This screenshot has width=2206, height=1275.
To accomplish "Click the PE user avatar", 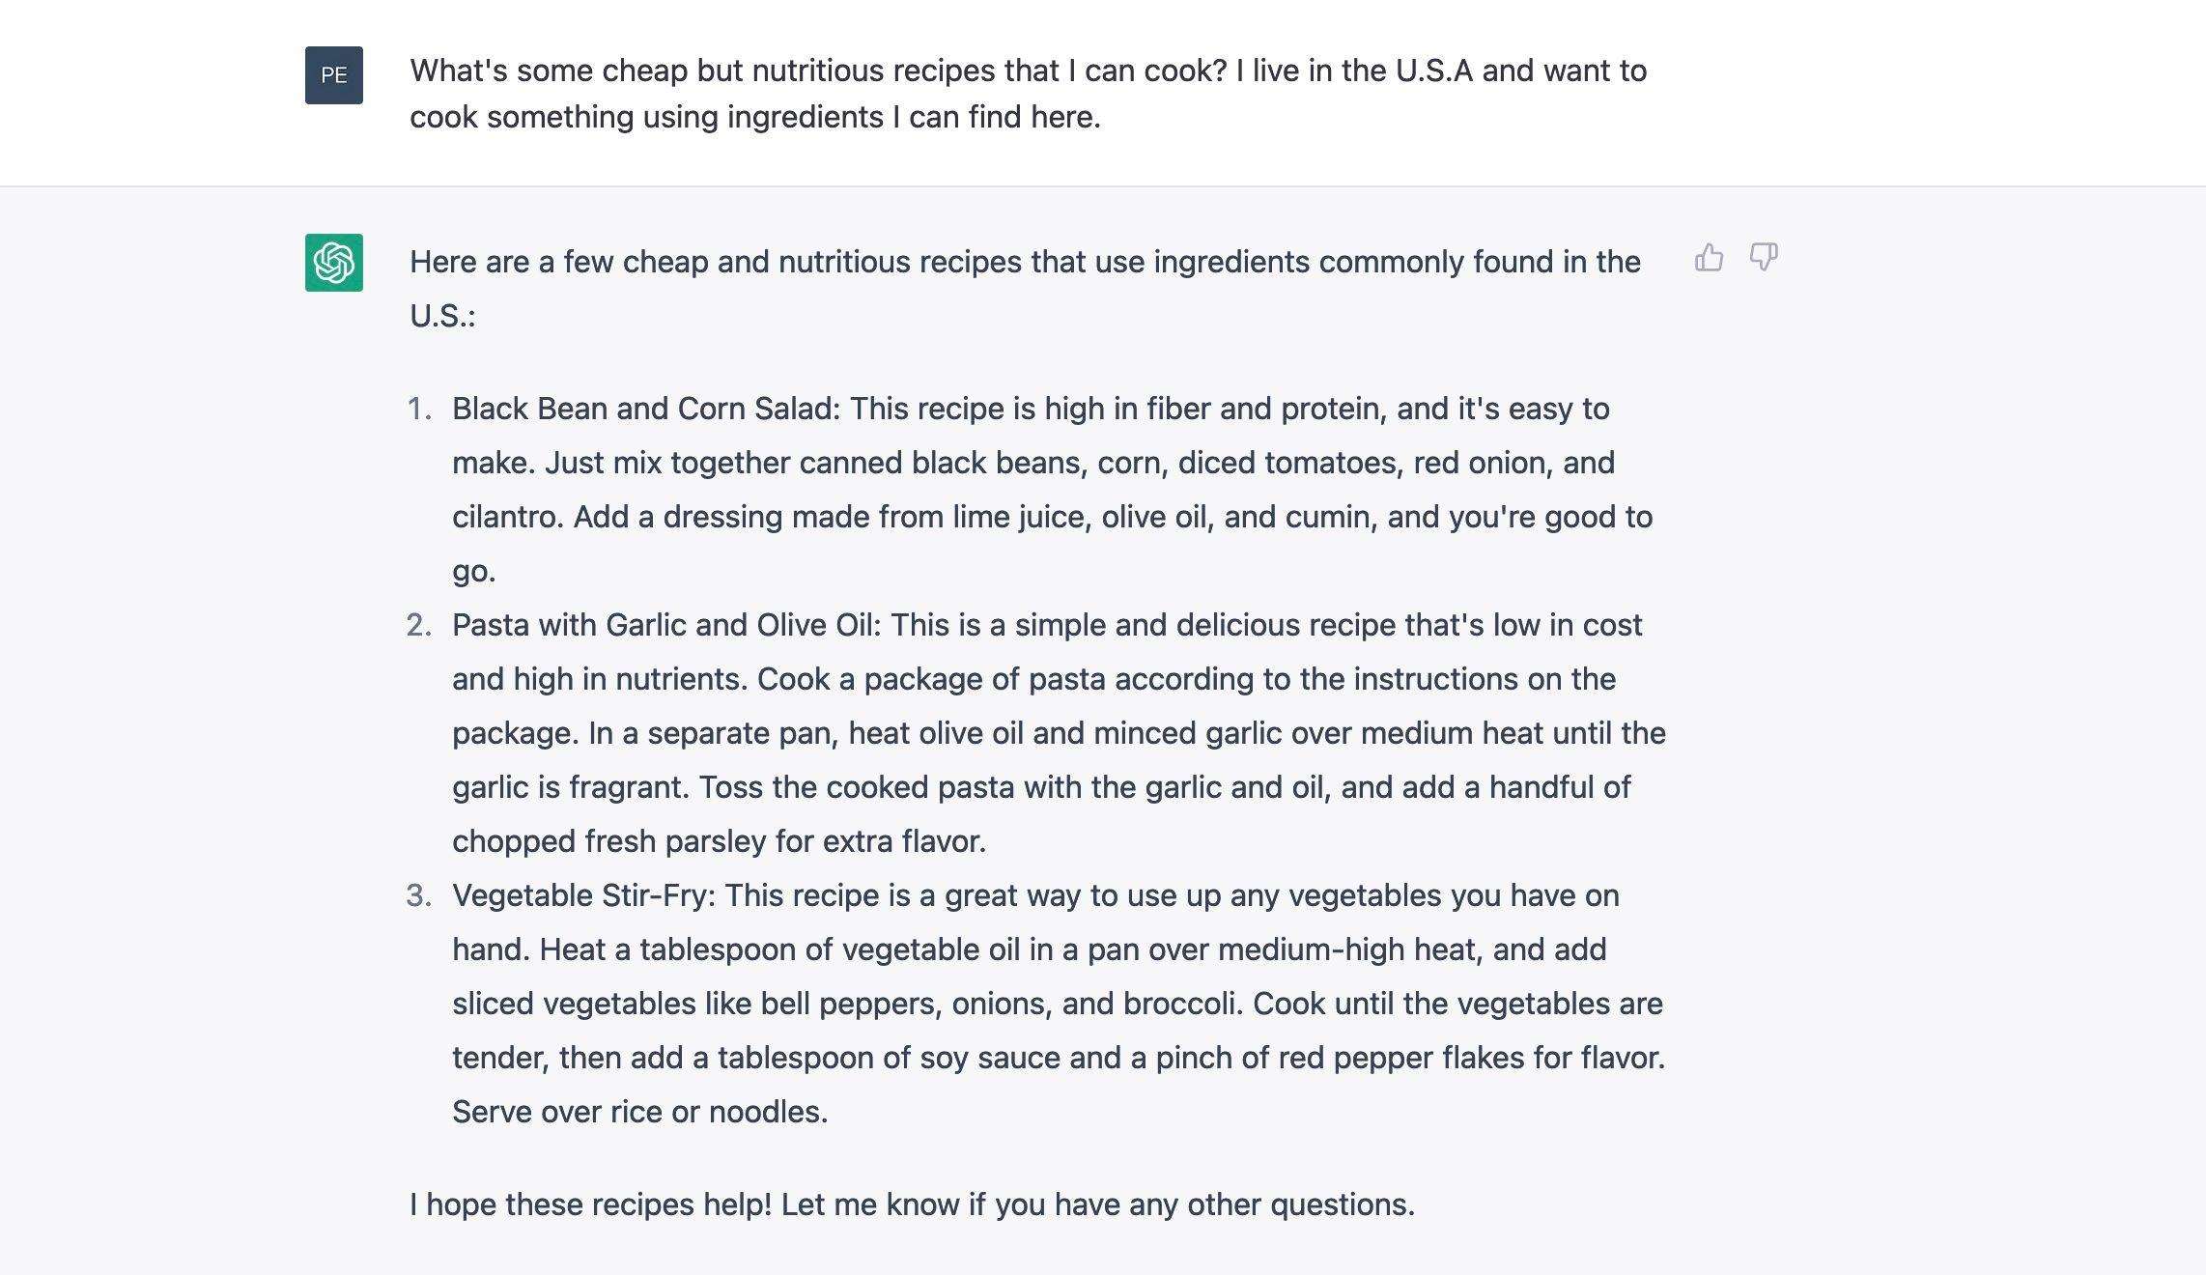I will point(334,75).
